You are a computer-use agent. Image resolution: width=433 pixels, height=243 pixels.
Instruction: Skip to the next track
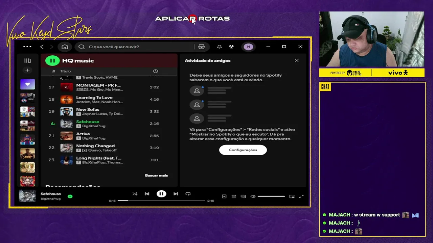(176, 194)
